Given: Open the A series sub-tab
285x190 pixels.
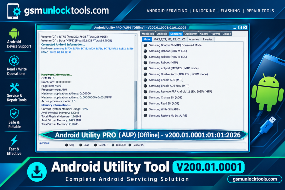Looking at the screenshot, I should coord(194,40).
